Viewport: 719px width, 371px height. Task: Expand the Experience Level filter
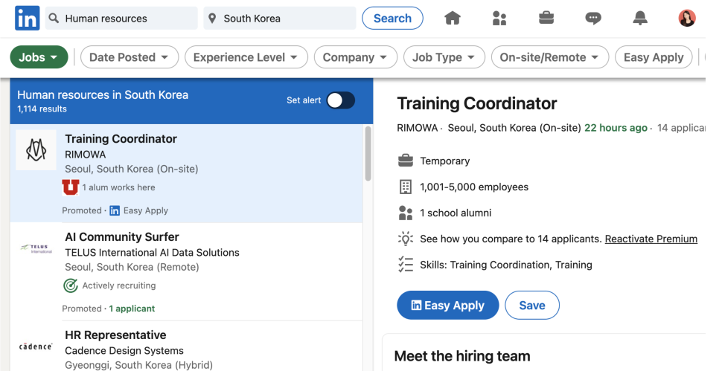[x=246, y=57]
